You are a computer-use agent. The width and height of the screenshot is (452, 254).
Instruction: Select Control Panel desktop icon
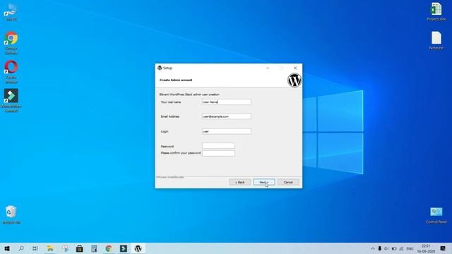pyautogui.click(x=436, y=215)
